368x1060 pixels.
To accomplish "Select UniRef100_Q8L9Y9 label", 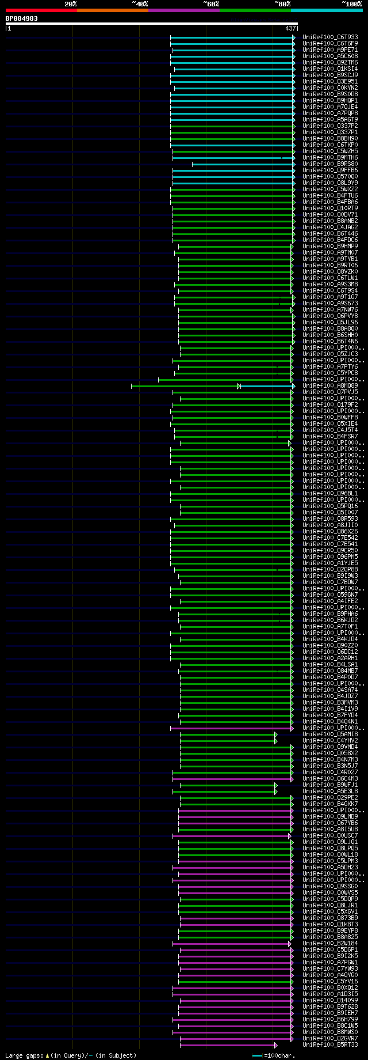I will (x=330, y=183).
